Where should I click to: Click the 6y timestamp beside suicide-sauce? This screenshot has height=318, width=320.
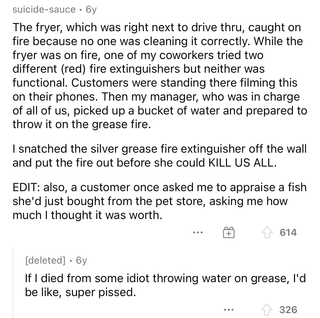[x=91, y=10]
